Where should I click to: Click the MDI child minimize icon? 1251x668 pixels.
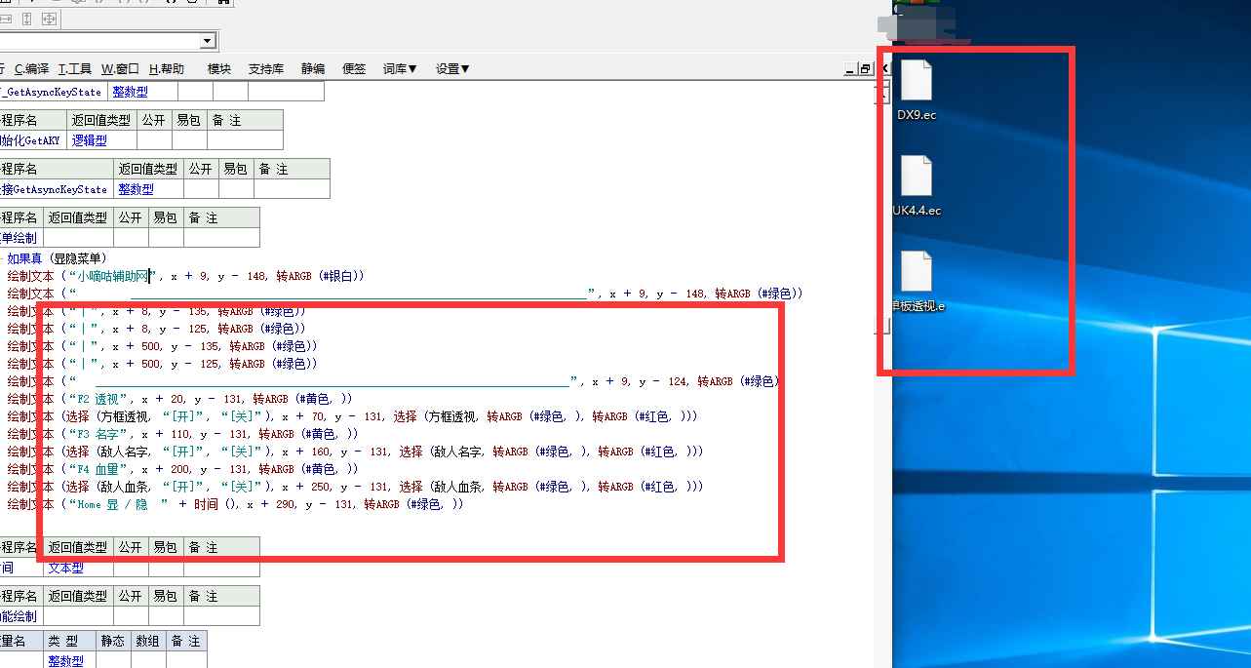pyautogui.click(x=849, y=69)
